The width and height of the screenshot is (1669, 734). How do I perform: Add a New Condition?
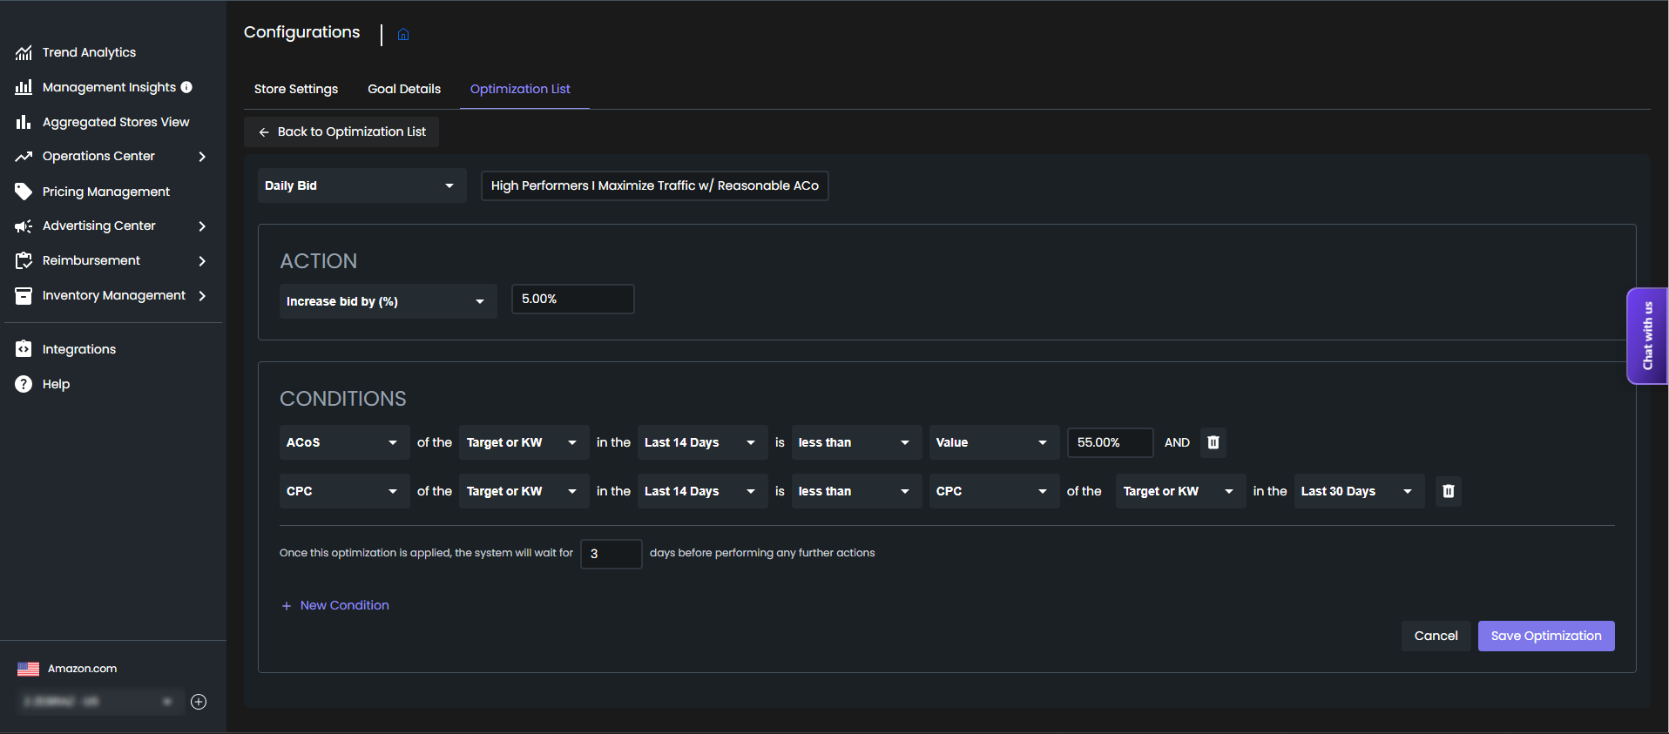[x=335, y=605]
